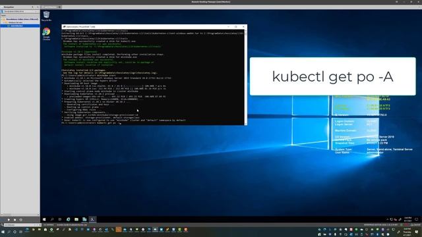Pin the Navigation panel

(x=33, y=7)
